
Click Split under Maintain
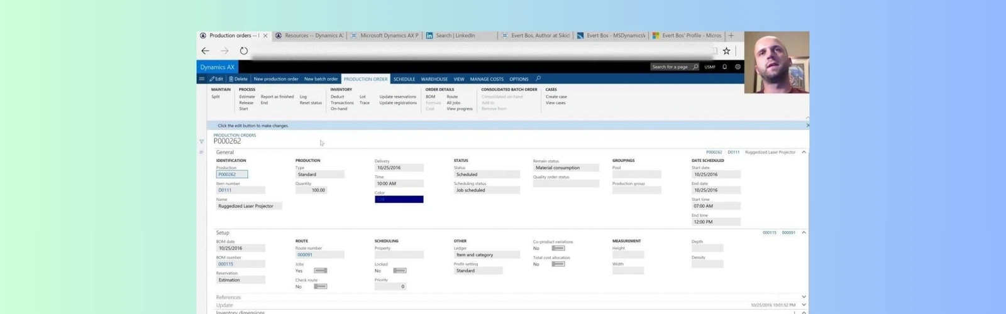pyautogui.click(x=216, y=97)
